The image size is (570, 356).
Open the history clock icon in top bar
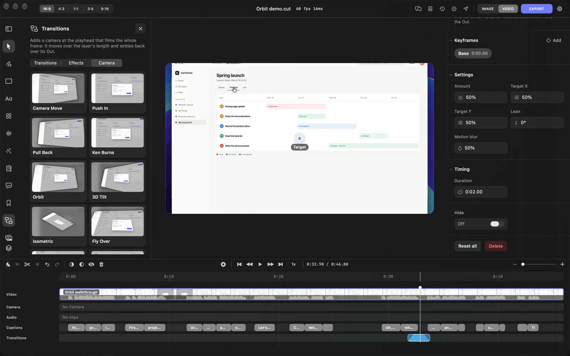442,9
